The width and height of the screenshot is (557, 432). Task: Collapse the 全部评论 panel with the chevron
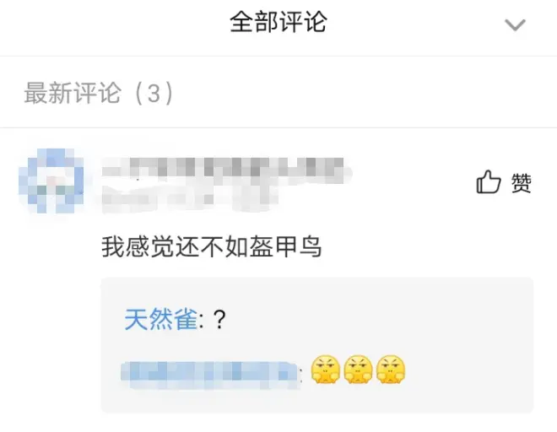click(515, 24)
